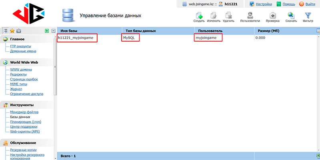
Task: Collapse the World Wide Web section header
Action: click(x=27, y=62)
